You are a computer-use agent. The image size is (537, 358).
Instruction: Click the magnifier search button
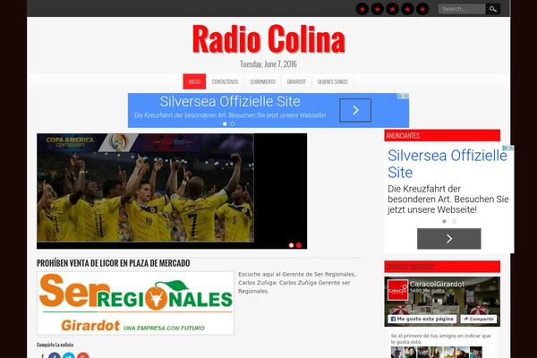click(x=493, y=9)
